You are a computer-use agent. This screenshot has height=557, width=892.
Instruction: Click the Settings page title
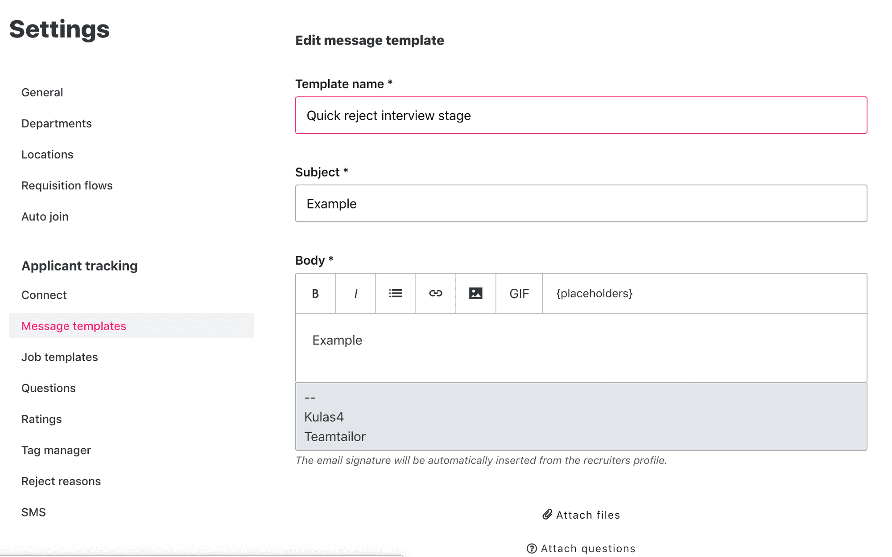click(59, 29)
